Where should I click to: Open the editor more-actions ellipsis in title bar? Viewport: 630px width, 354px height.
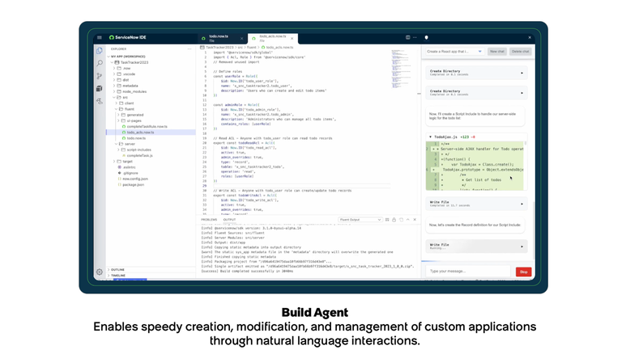pyautogui.click(x=415, y=37)
